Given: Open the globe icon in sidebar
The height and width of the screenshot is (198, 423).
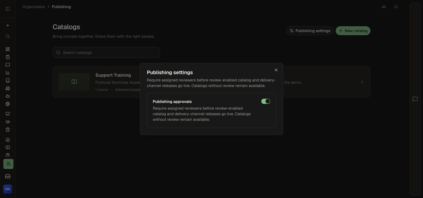Looking at the screenshot, I should [8, 104].
